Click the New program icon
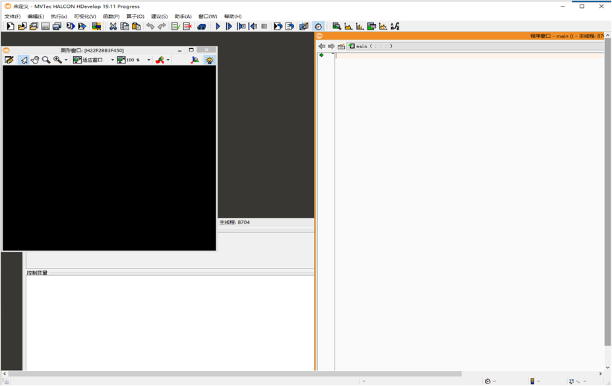This screenshot has width=612, height=386. click(11, 26)
